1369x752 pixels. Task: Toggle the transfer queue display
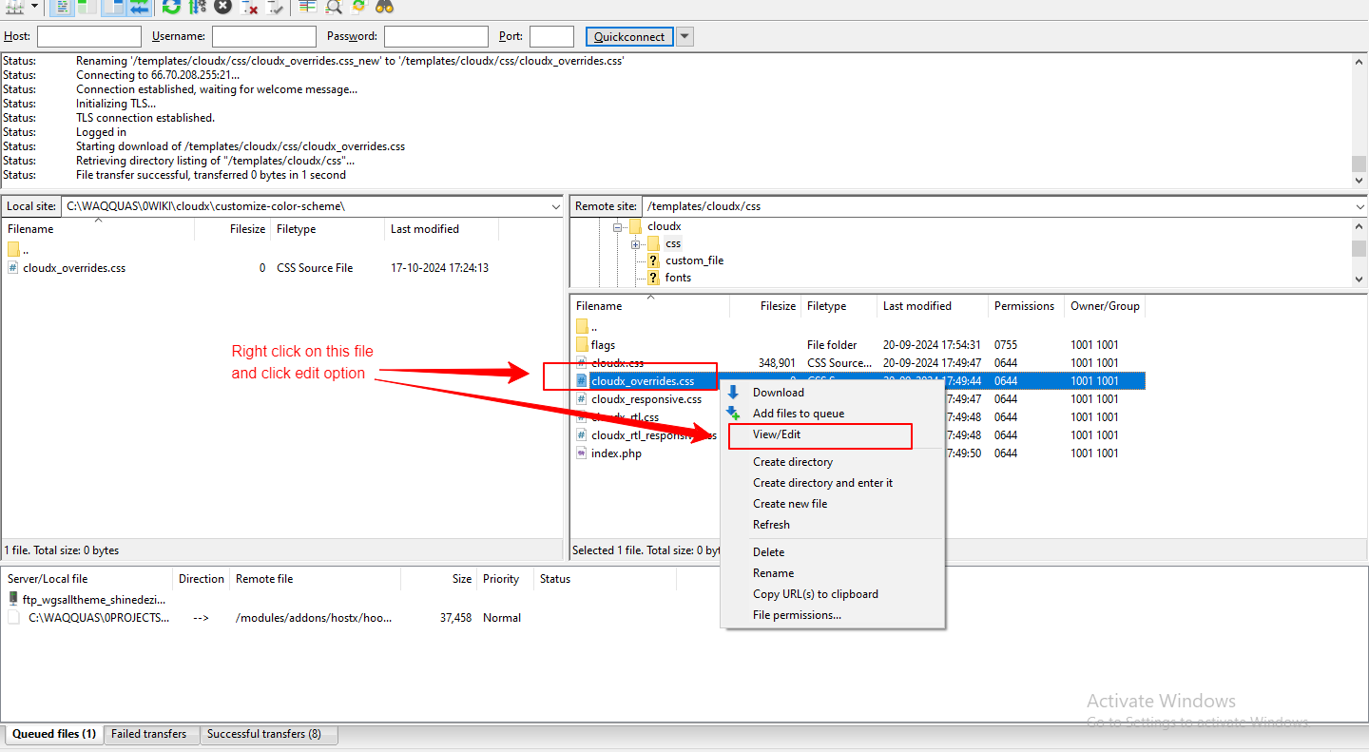139,7
